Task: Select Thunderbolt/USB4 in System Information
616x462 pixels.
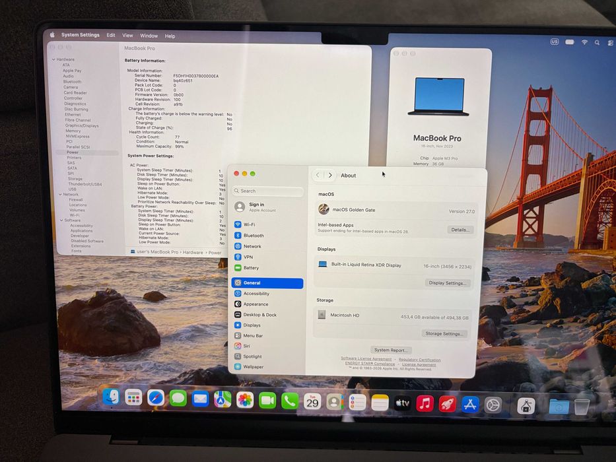Action: click(x=85, y=184)
